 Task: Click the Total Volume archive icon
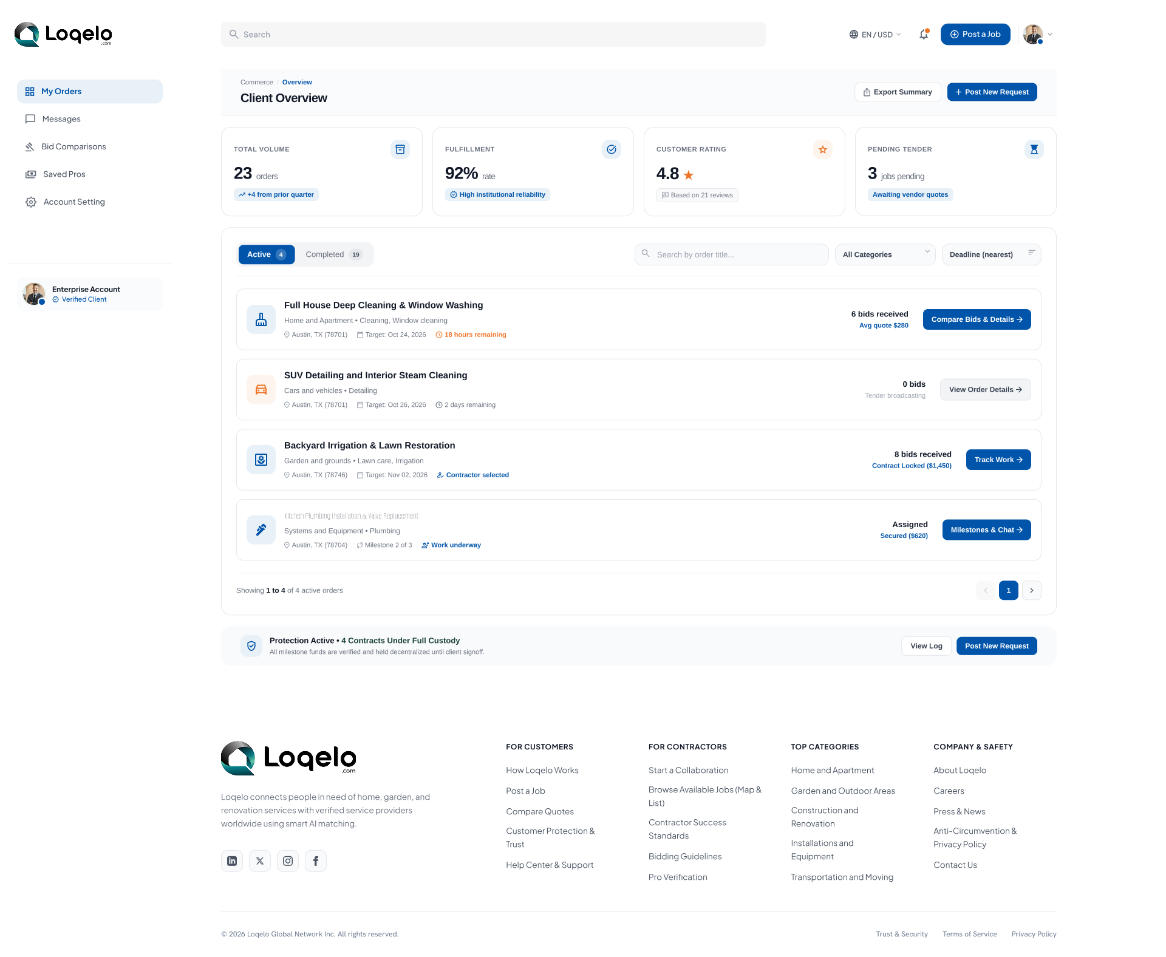[x=400, y=149]
